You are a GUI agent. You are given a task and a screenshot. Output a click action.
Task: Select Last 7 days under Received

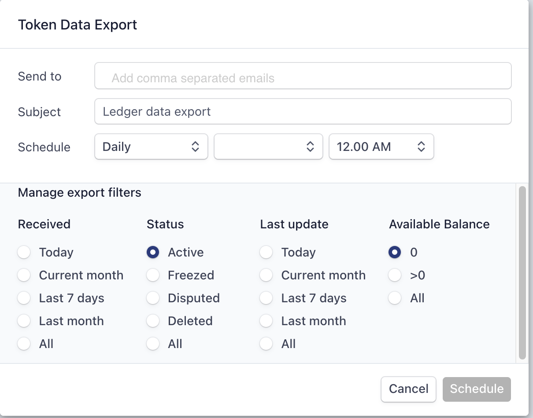(x=24, y=298)
